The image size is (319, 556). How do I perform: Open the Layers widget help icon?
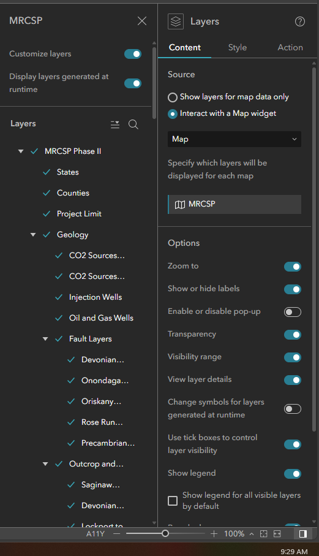[300, 21]
